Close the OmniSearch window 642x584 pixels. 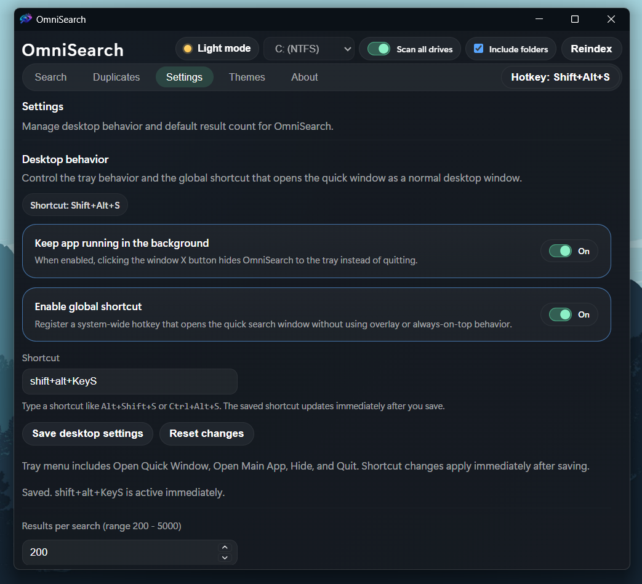[x=611, y=19]
